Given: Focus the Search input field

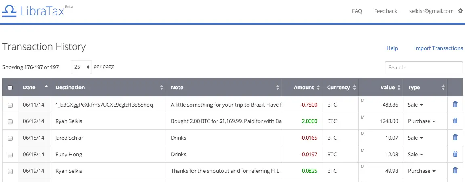Looking at the screenshot, I should point(424,67).
